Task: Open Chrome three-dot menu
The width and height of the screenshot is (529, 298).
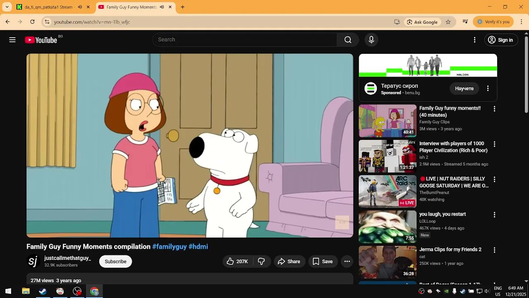Action: click(x=522, y=22)
